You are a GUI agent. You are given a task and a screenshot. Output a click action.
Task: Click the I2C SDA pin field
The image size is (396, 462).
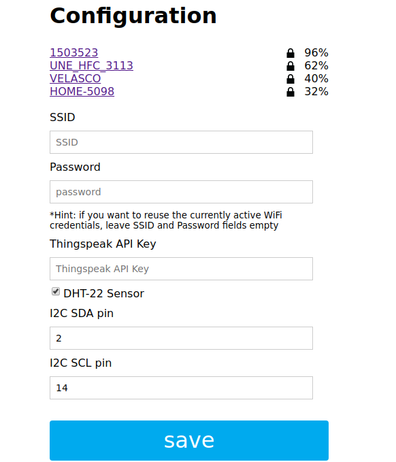point(181,338)
